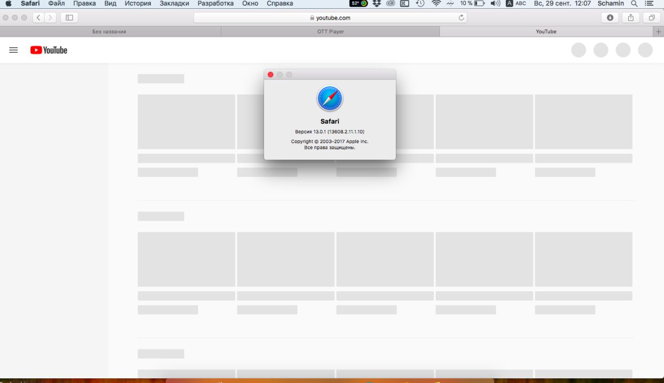This screenshot has height=383, width=664.
Task: Open the Safari application menu
Action: (30, 4)
